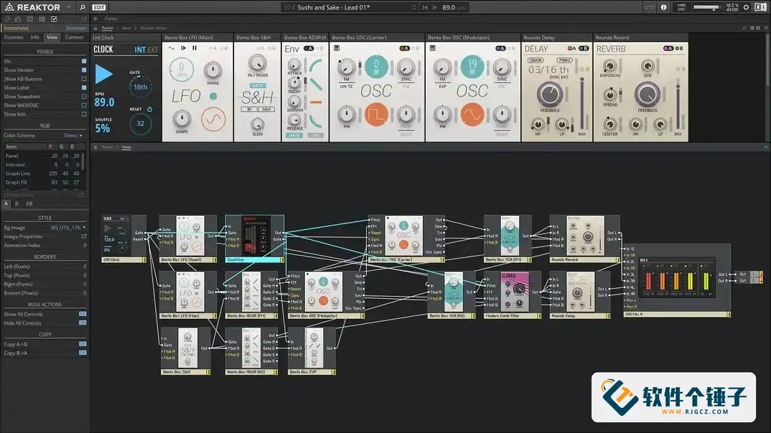Click the toolbar play button beside the BPM
Viewport: 771px width, 433px height.
click(435, 7)
